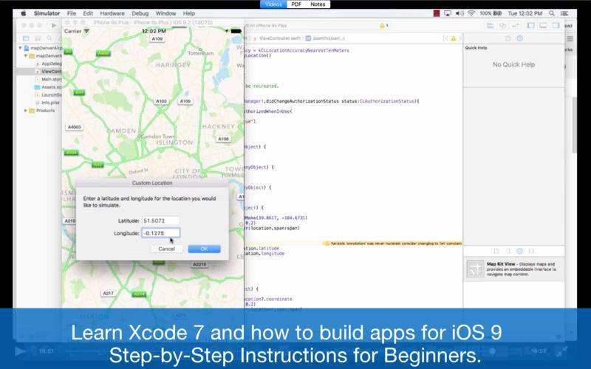Viewport: 591px width, 369px height.
Task: Select ViewController file in navigator
Action: pyautogui.click(x=48, y=71)
